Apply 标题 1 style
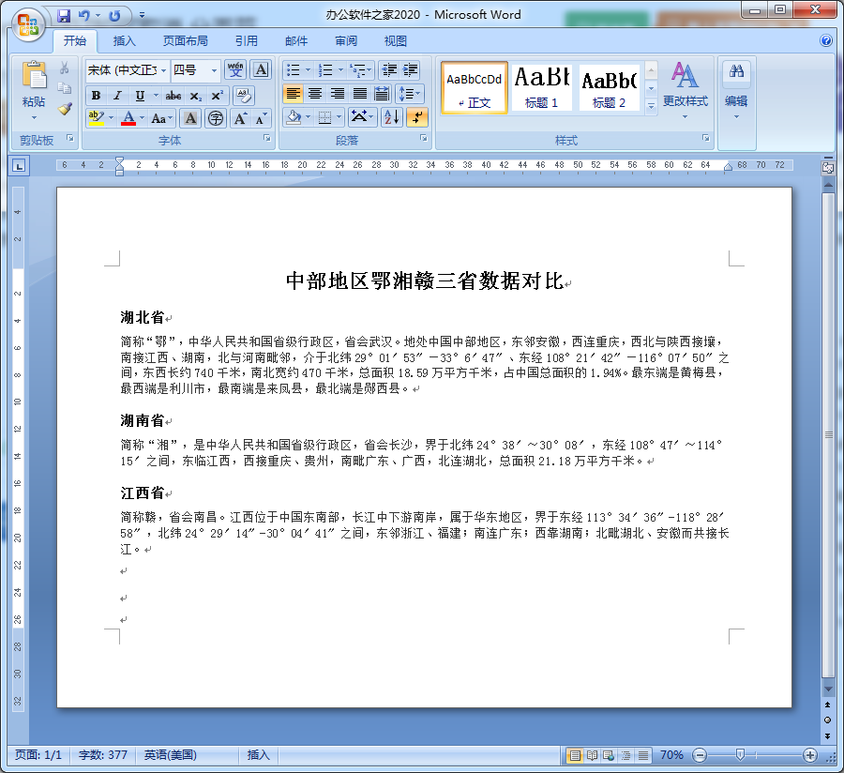 tap(541, 87)
